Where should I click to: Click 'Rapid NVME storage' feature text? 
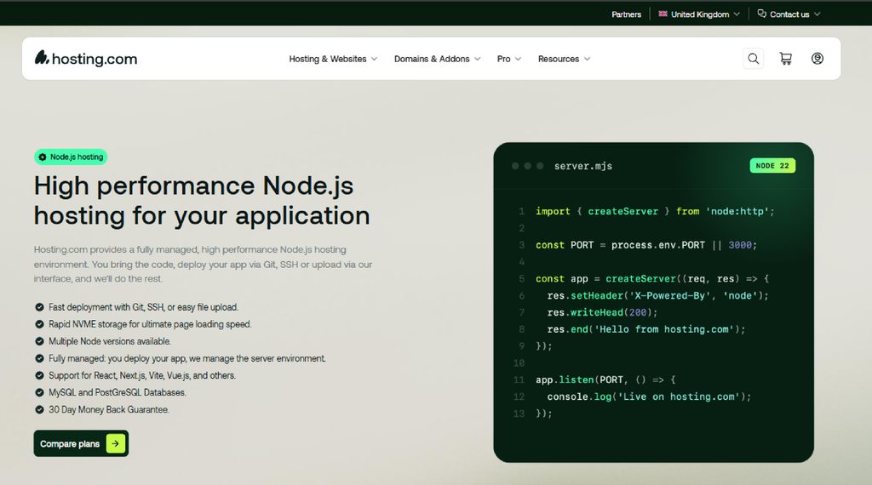[x=150, y=324]
